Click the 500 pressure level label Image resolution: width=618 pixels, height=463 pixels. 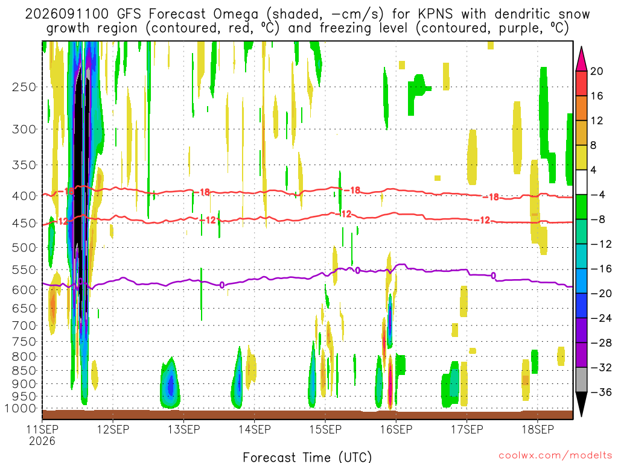pos(24,248)
